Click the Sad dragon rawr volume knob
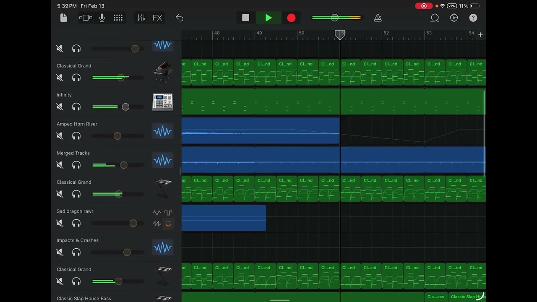This screenshot has width=537, height=302. click(133, 223)
